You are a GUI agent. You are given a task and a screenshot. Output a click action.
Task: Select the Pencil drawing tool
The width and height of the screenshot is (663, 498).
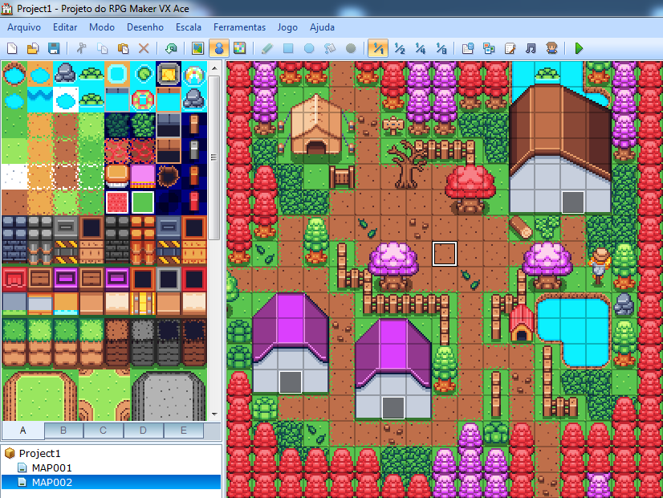(x=267, y=48)
